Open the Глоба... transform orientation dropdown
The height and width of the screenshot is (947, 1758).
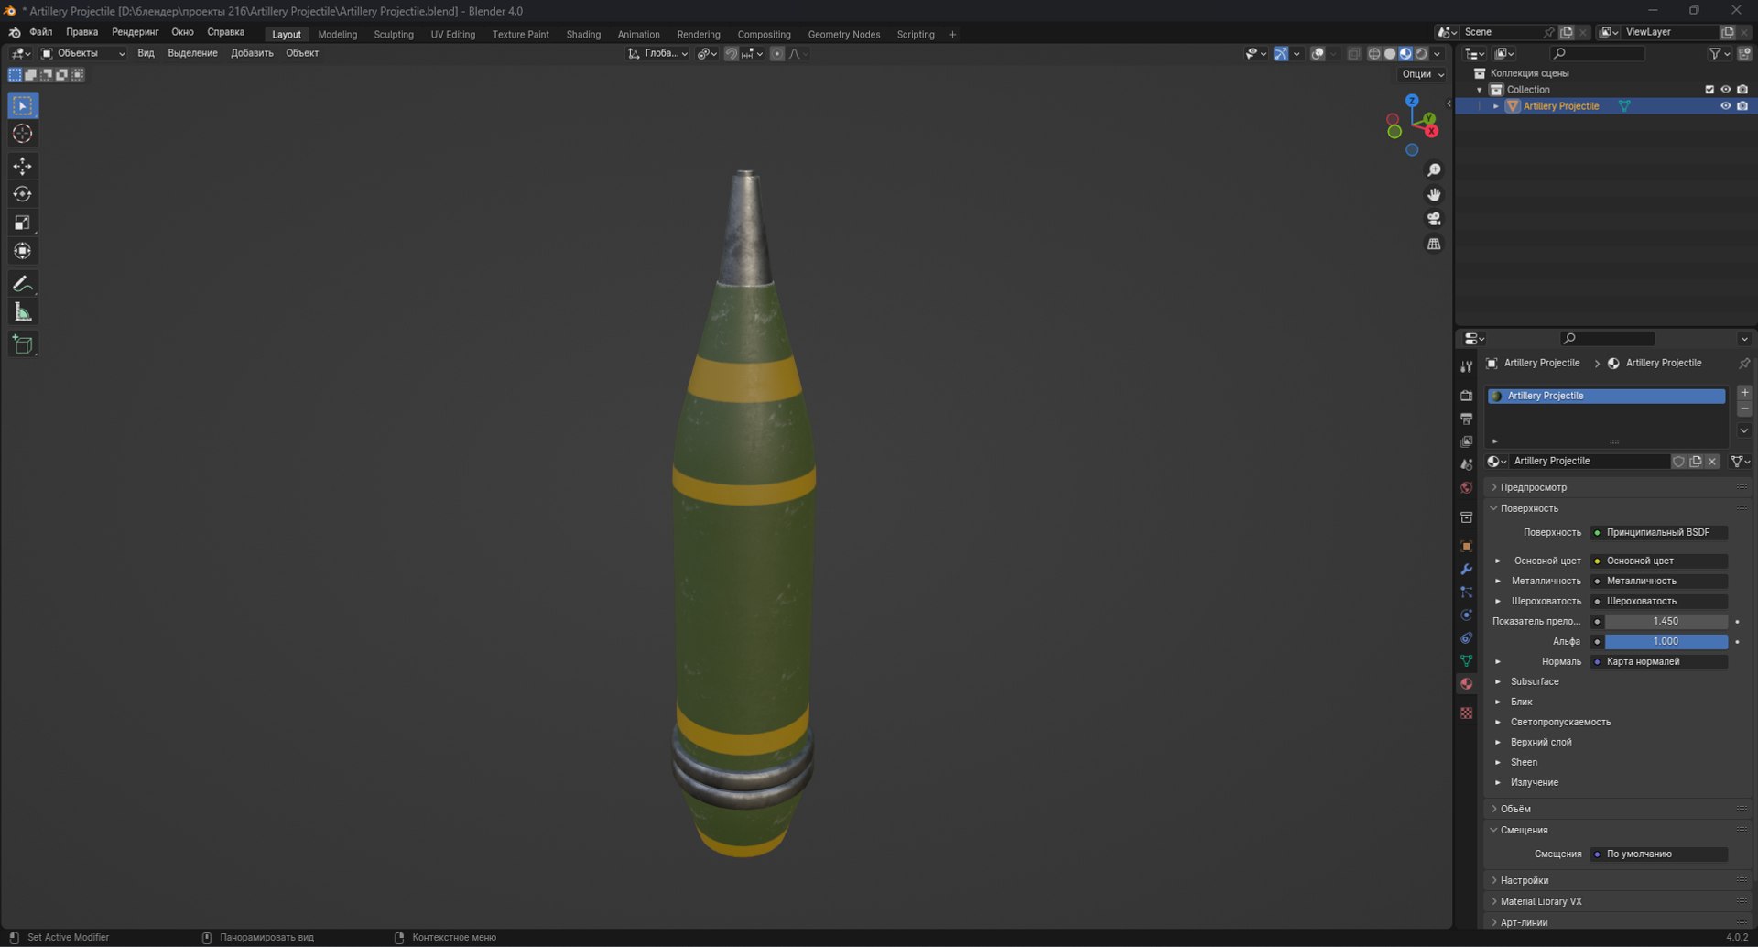(658, 53)
